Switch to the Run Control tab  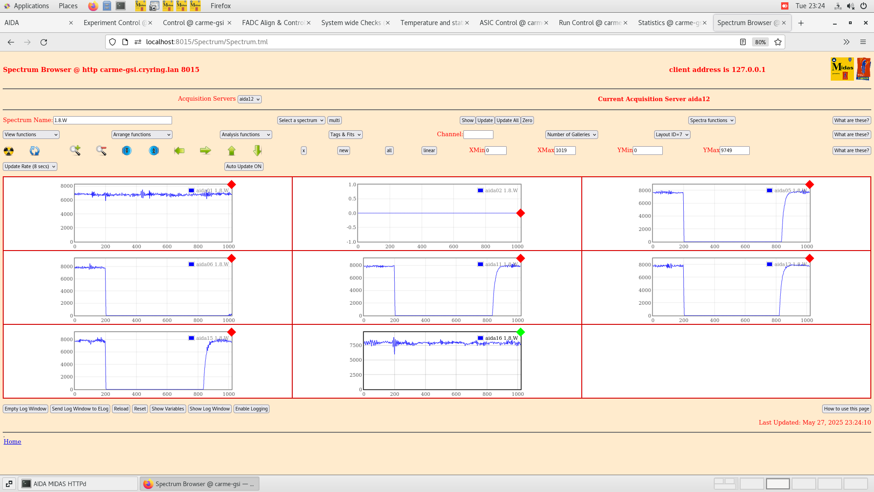tap(589, 23)
